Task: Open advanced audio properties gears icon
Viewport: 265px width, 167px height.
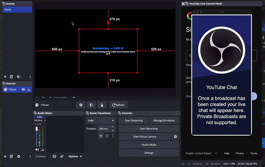Action: pos(62,156)
